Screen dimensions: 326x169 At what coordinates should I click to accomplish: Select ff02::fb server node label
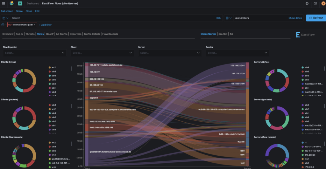pos(241,142)
